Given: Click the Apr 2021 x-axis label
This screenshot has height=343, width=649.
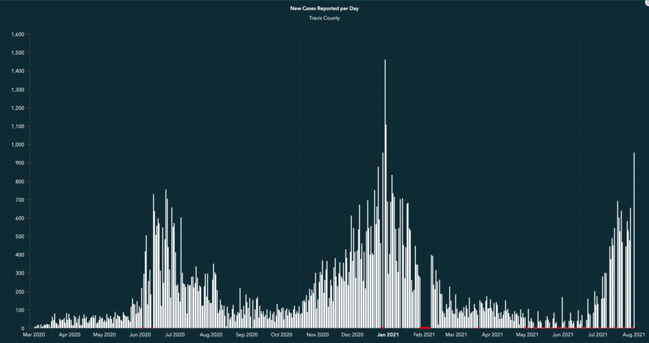Looking at the screenshot, I should (492, 335).
